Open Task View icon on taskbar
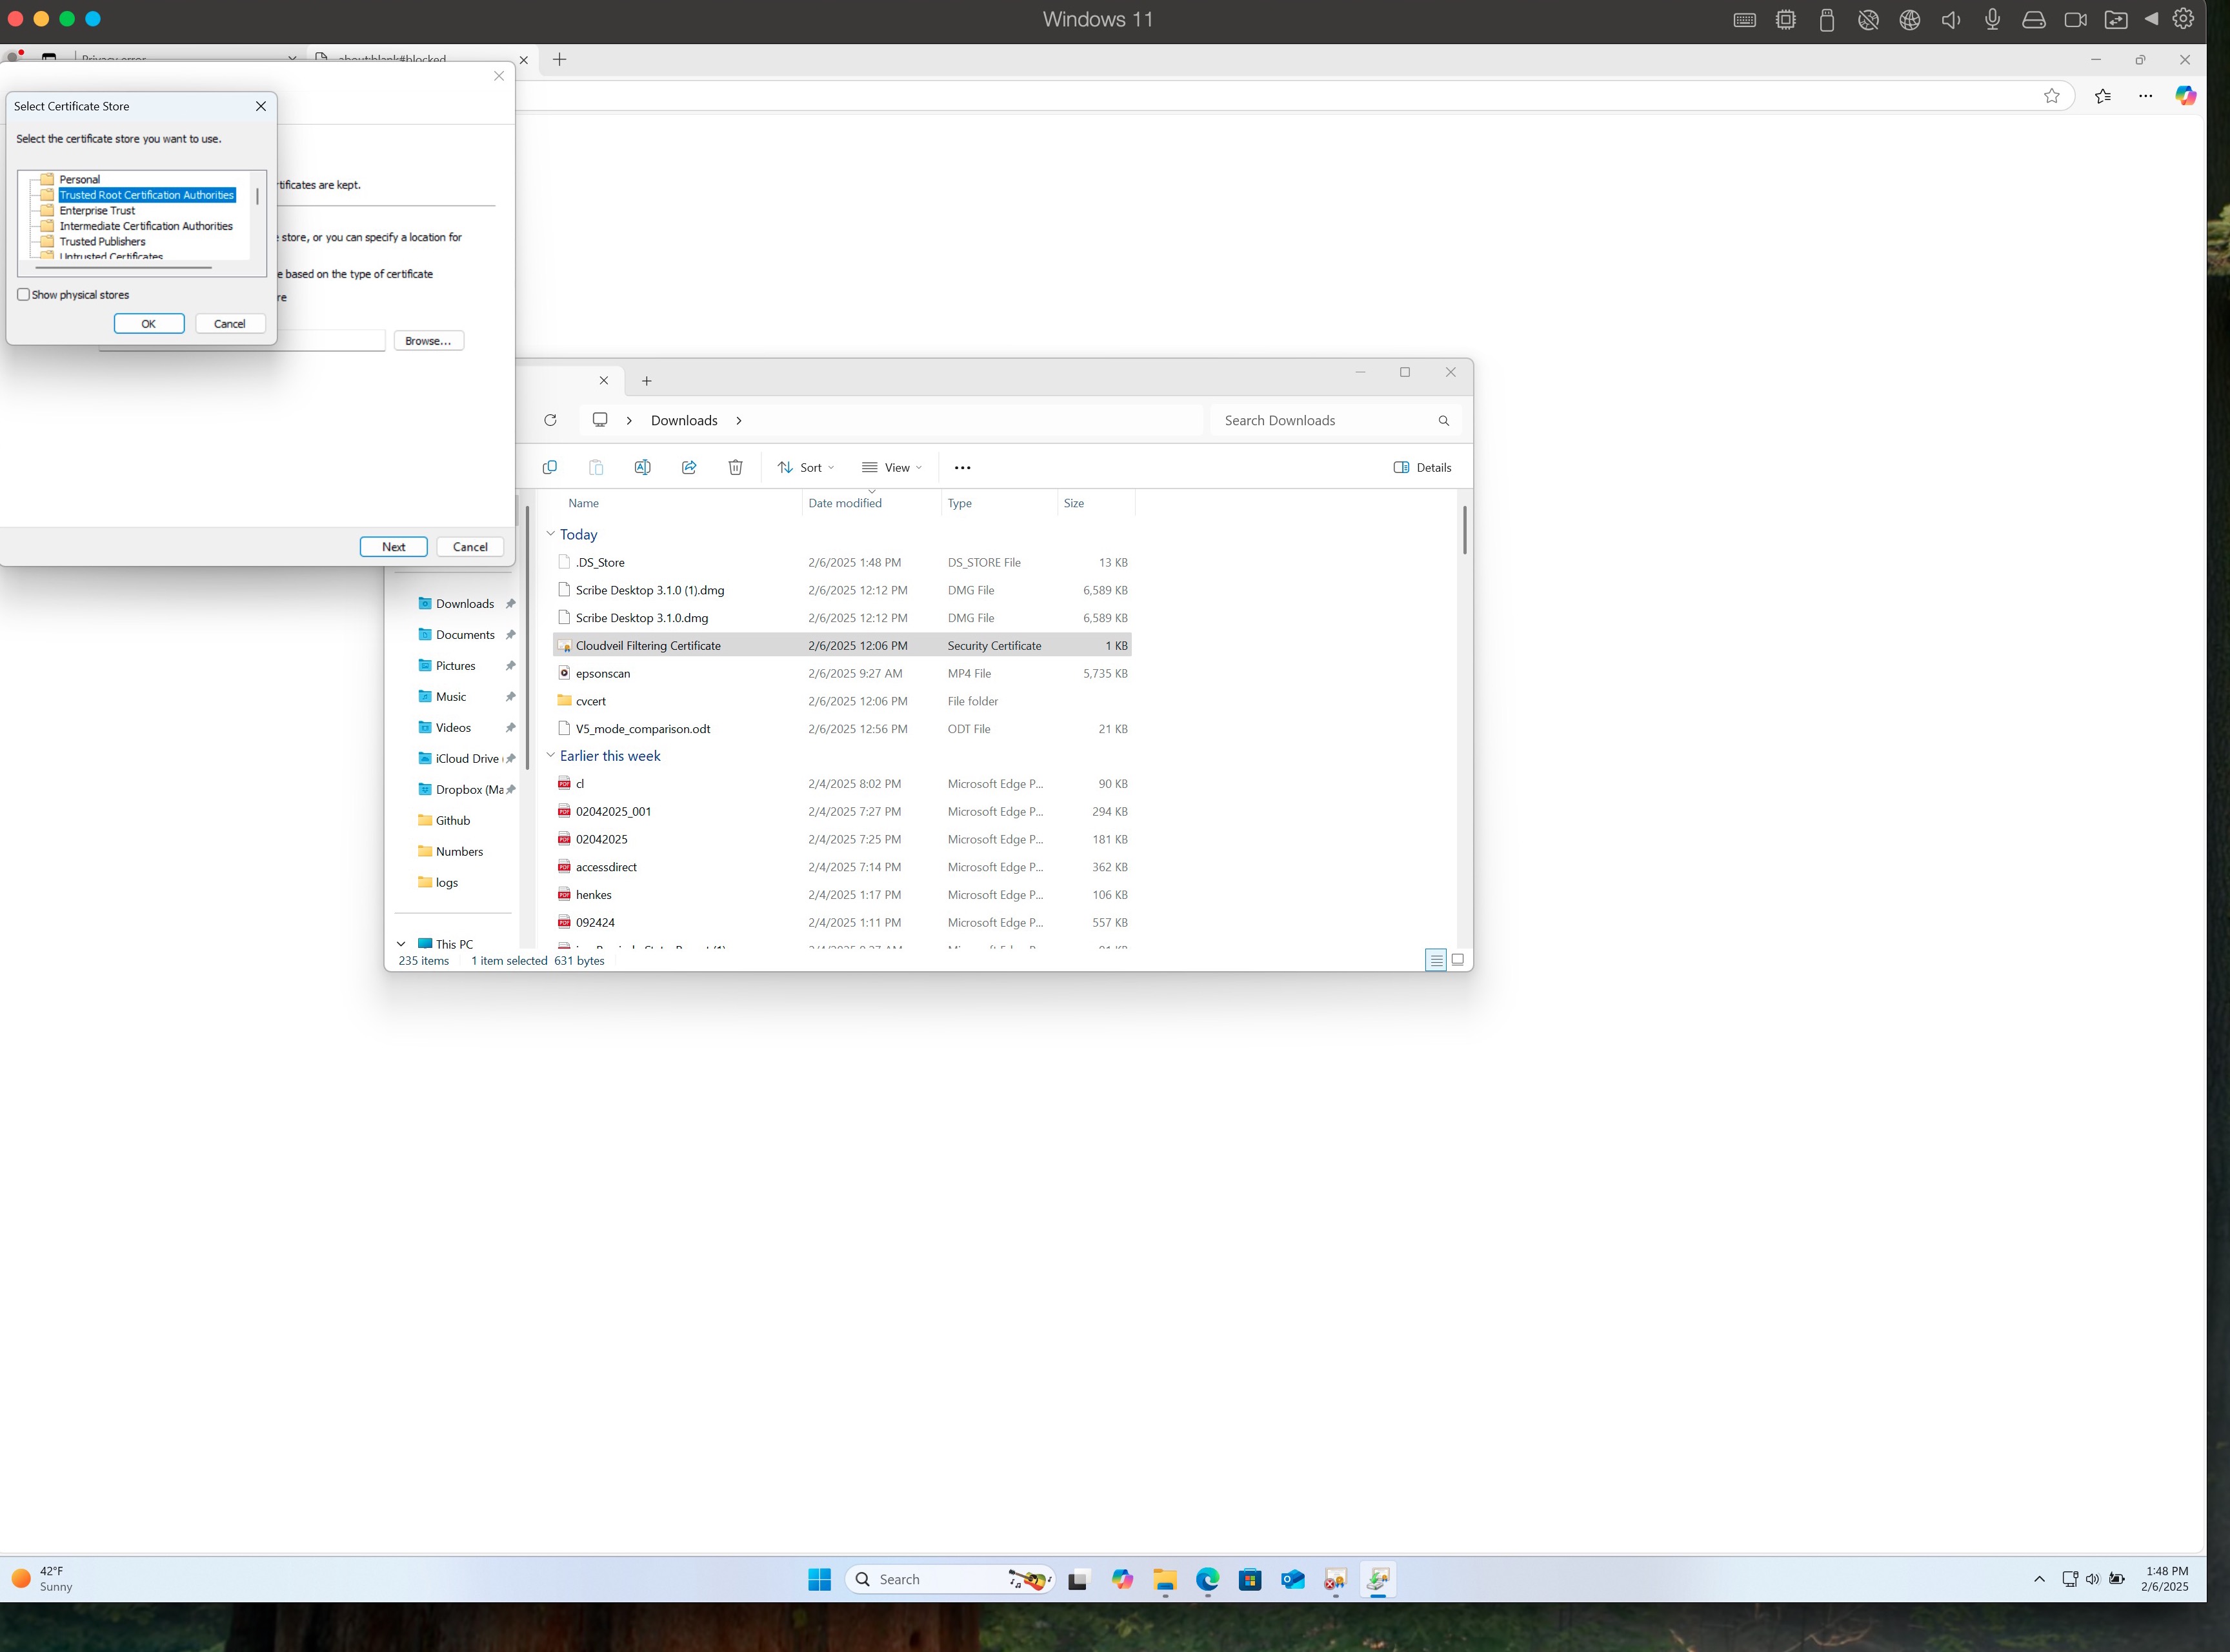This screenshot has width=2230, height=1652. pyautogui.click(x=1077, y=1580)
